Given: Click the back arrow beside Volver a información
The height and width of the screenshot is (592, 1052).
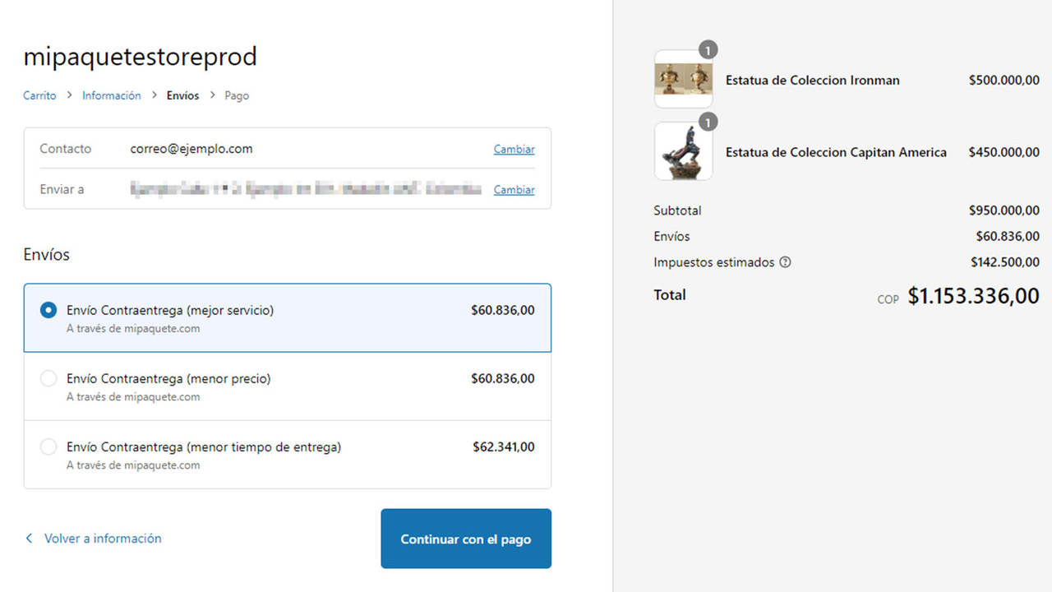Looking at the screenshot, I should (29, 538).
